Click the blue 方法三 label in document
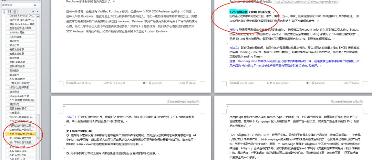The image size is (372, 160). pyautogui.click(x=71, y=117)
